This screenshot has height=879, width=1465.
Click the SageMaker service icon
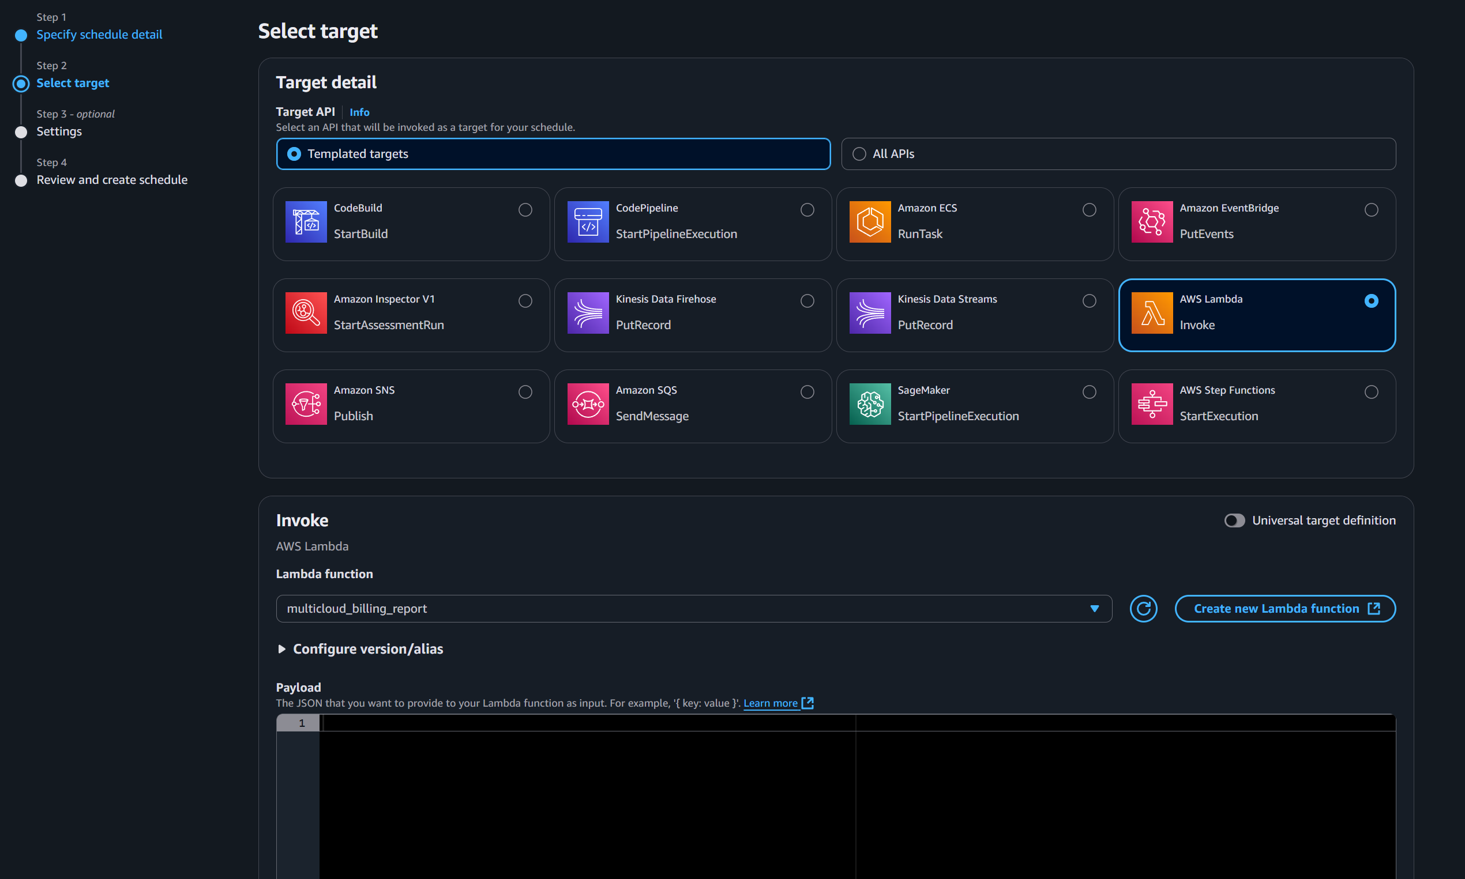(870, 404)
